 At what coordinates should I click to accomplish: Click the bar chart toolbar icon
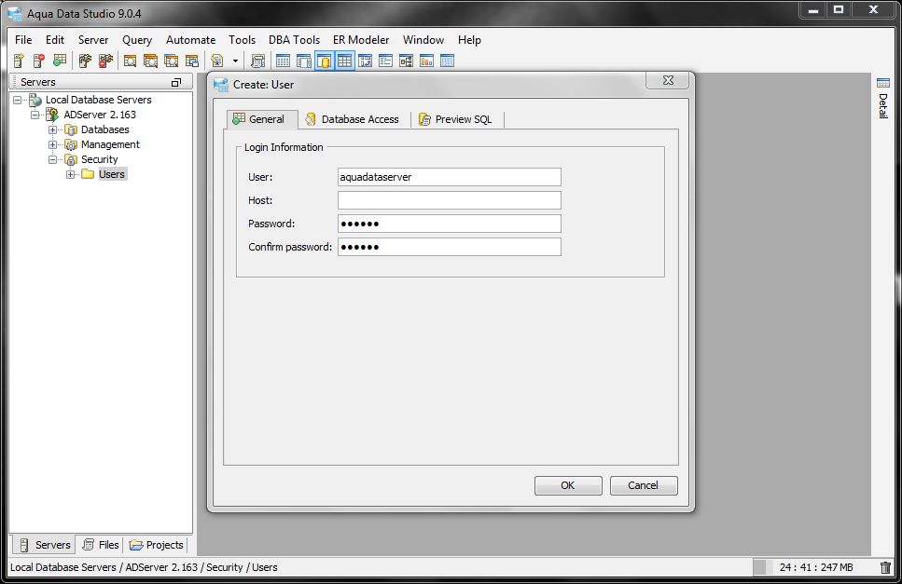coord(427,61)
